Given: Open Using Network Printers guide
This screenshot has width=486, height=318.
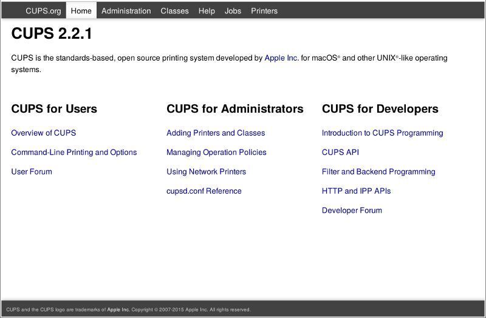Looking at the screenshot, I should (x=206, y=171).
